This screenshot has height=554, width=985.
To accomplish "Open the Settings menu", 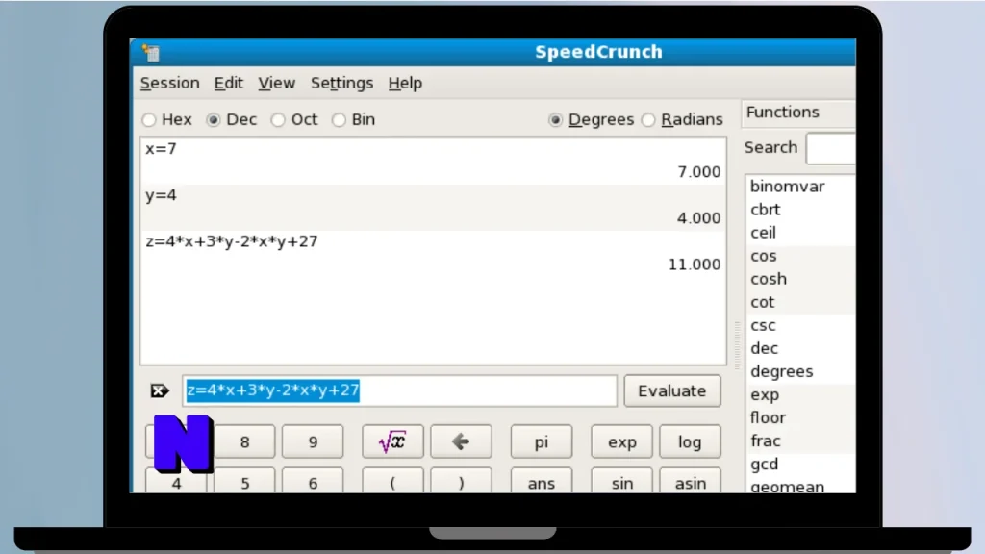I will pyautogui.click(x=341, y=83).
